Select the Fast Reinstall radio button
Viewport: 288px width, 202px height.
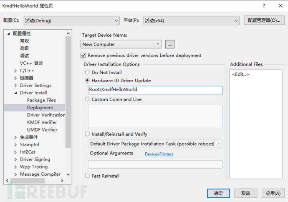[87, 176]
